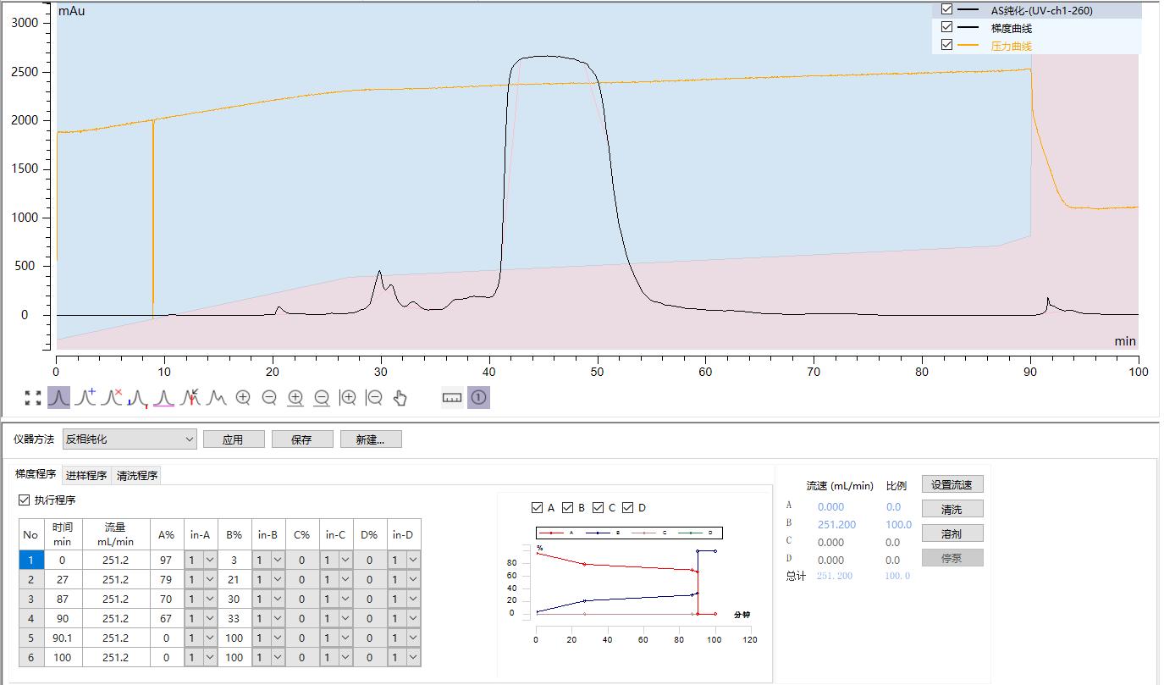Toggle the 压力曲线 legend checkbox
Screen dimensions: 1164x685
coord(947,43)
